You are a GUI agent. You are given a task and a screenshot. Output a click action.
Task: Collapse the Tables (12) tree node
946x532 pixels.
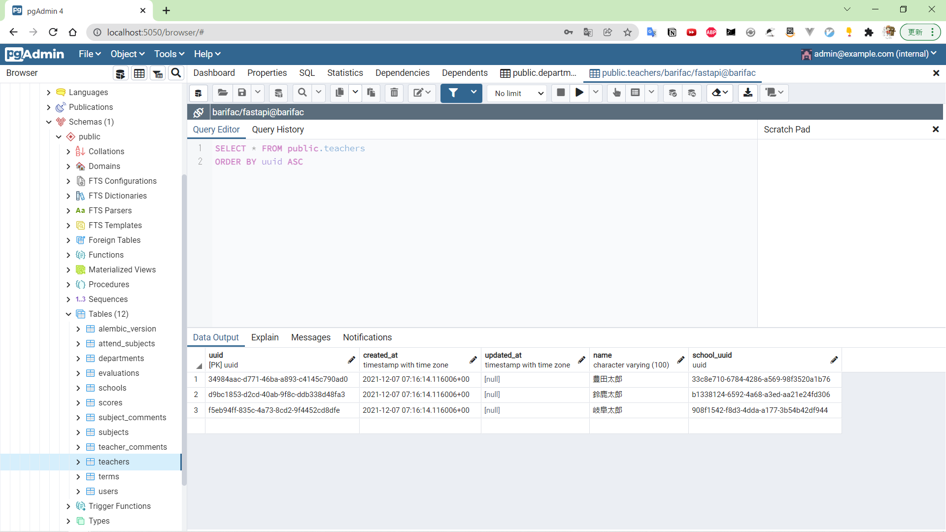[68, 314]
